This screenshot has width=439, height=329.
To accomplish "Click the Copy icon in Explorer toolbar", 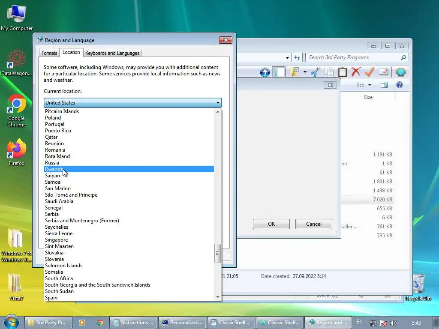I will click(x=329, y=72).
